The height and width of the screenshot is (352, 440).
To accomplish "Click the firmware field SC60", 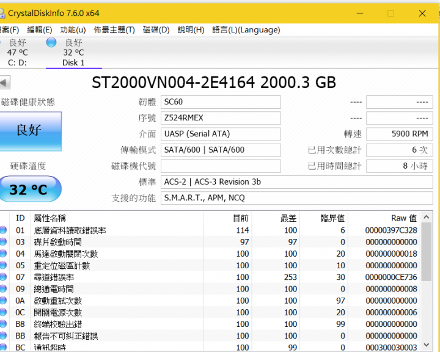I will pyautogui.click(x=221, y=102).
